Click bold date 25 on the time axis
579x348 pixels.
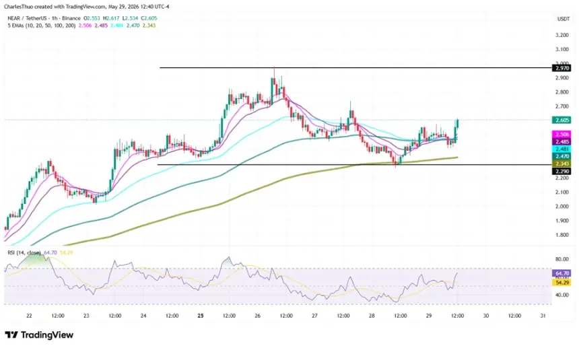click(x=201, y=316)
